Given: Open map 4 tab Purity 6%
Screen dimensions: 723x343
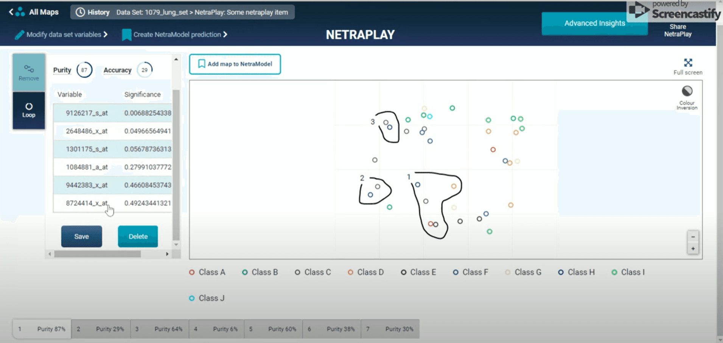Looking at the screenshot, I should point(216,329).
